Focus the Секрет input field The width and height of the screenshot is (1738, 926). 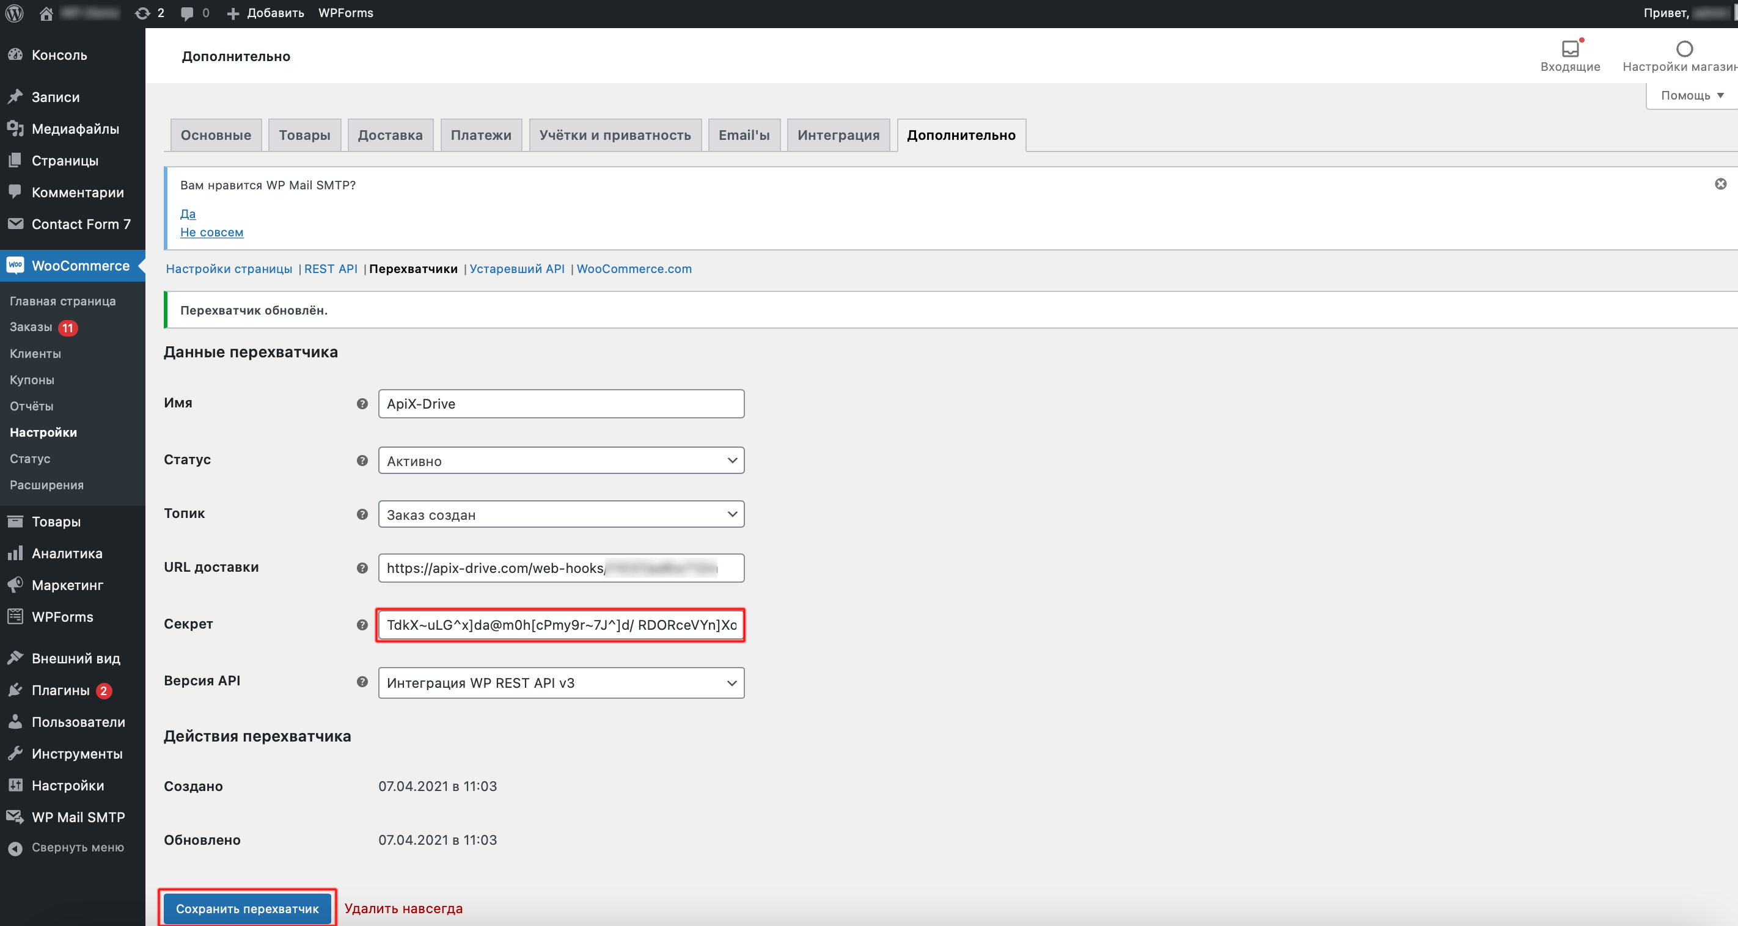pyautogui.click(x=560, y=625)
